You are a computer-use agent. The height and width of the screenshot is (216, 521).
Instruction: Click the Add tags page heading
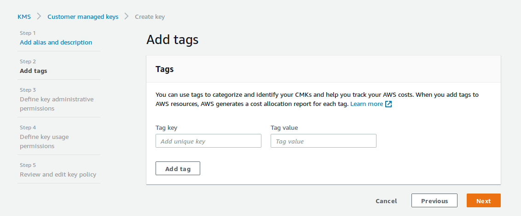(x=172, y=40)
